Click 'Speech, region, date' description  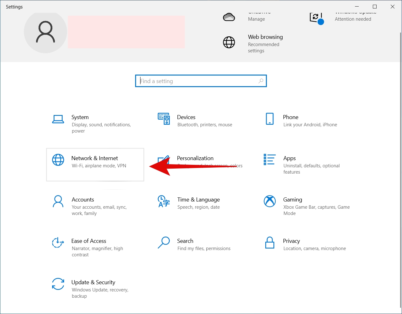[198, 207]
